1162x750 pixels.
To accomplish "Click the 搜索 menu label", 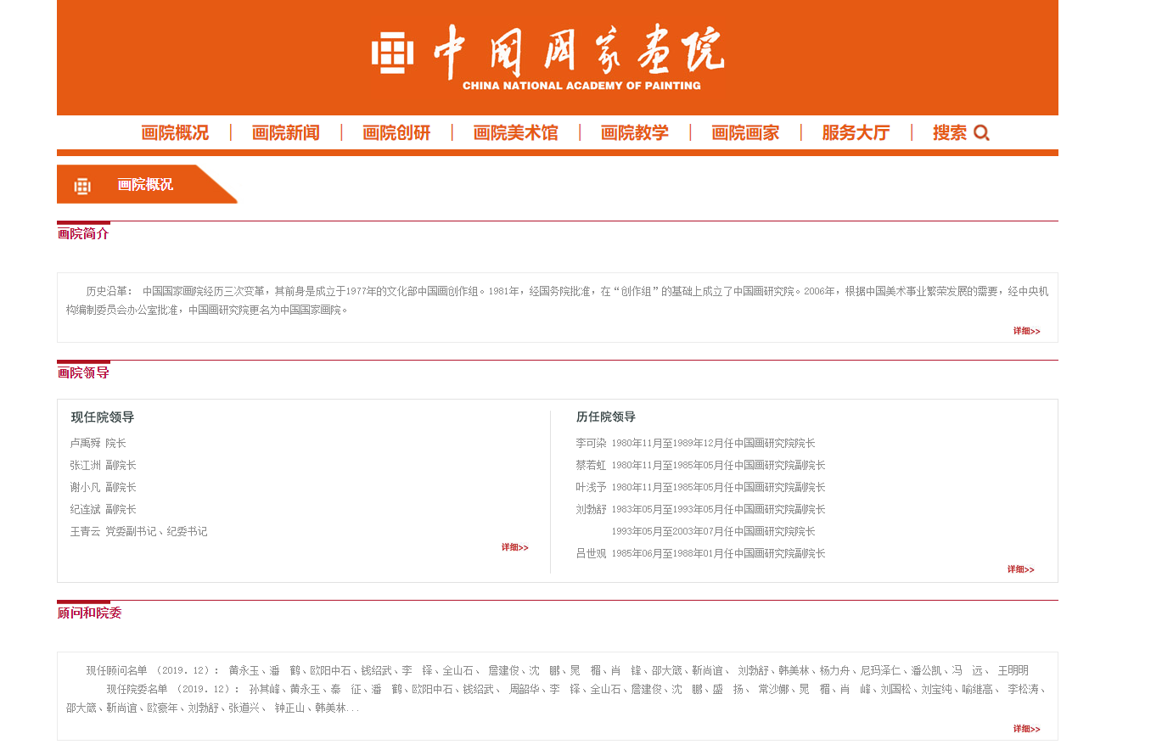I will [950, 132].
